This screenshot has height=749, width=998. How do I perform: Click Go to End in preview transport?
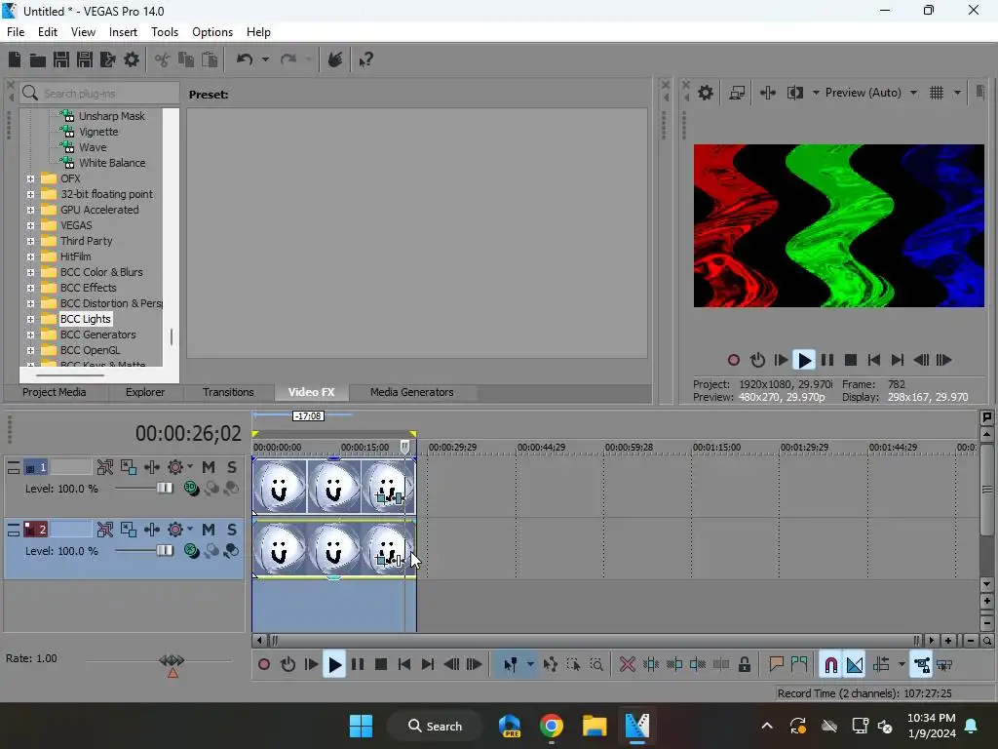pyautogui.click(x=898, y=361)
